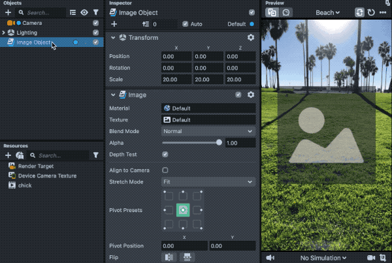Add a new resource in Resources panel

(8, 155)
